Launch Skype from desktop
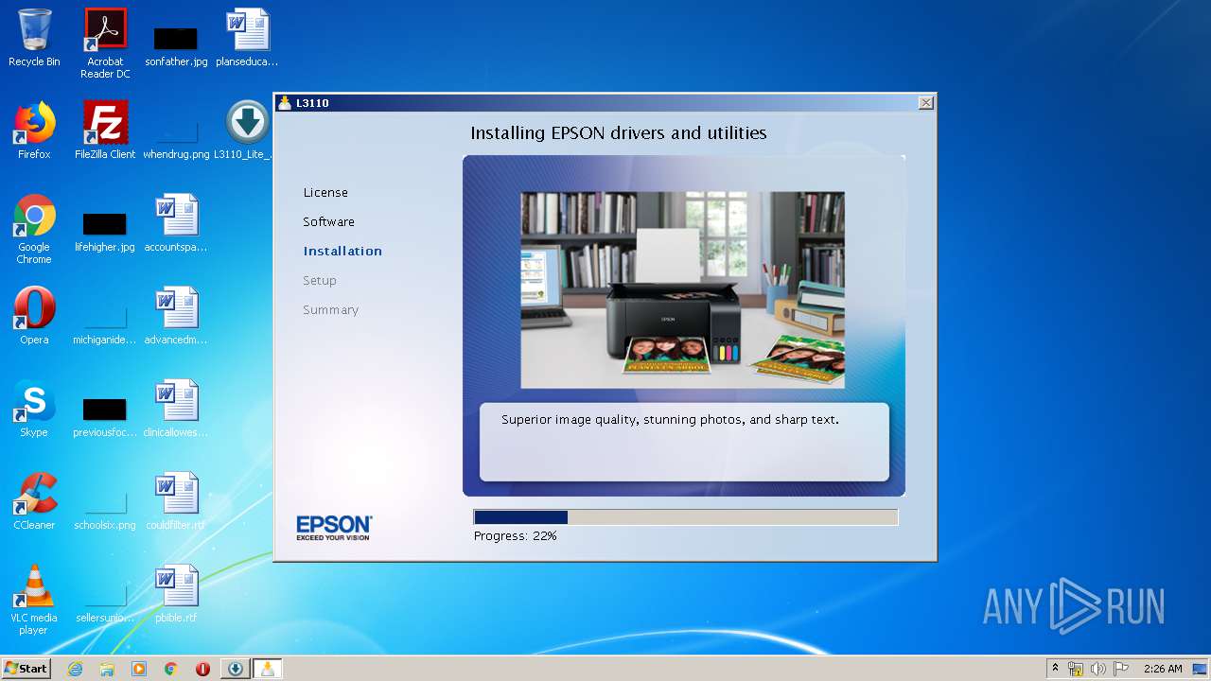The height and width of the screenshot is (681, 1211). click(x=34, y=409)
